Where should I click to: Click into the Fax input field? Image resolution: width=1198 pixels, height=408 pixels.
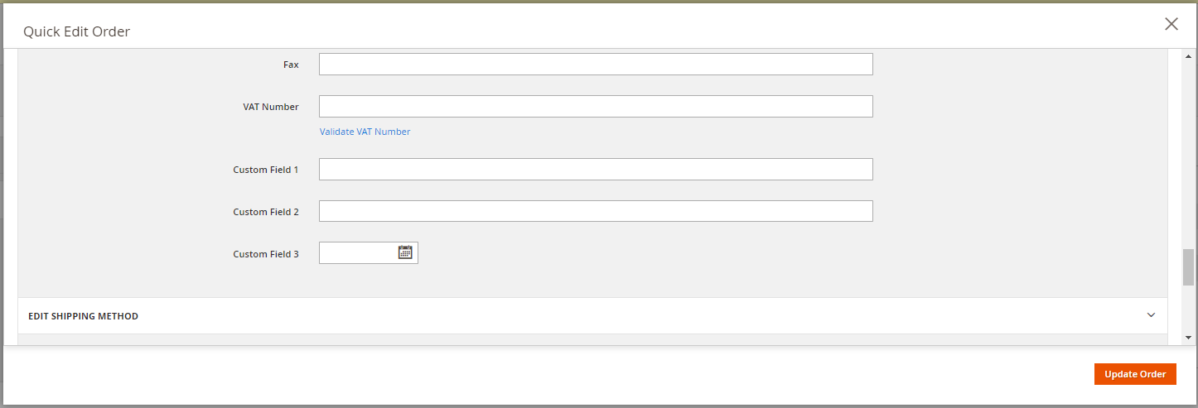[x=595, y=65]
